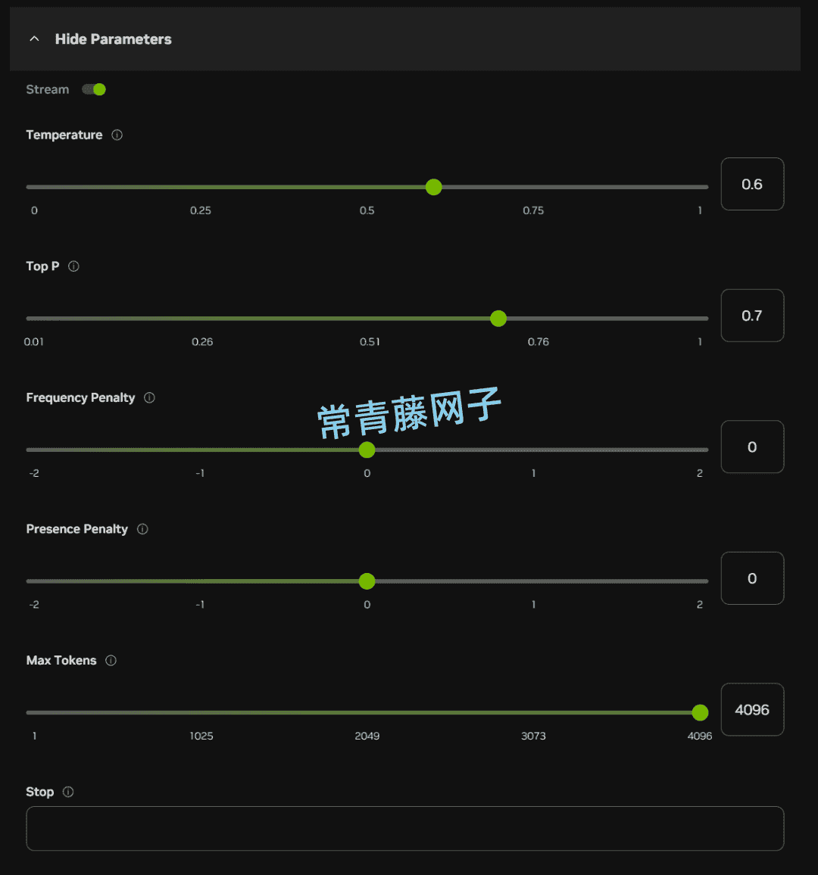
Task: Click the Top P parameter label
Action: (x=42, y=266)
